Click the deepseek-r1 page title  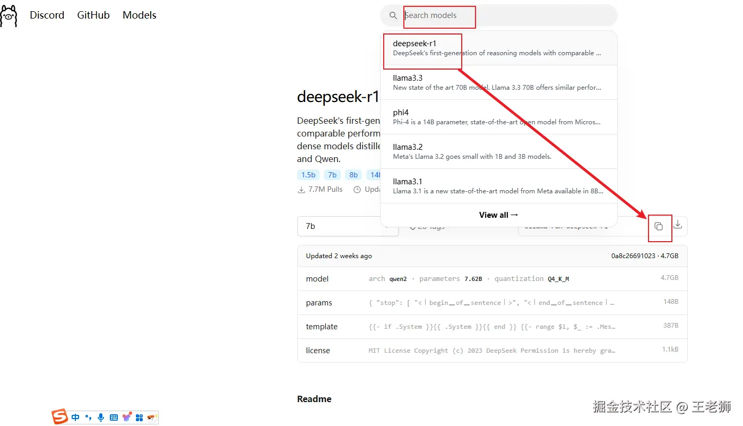coord(338,97)
